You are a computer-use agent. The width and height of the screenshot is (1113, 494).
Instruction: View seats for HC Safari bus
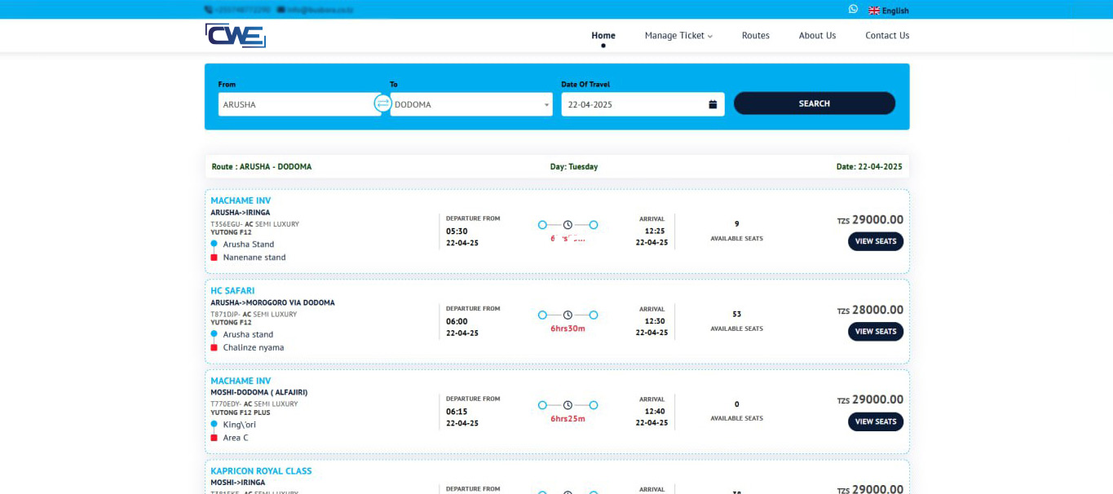(x=875, y=332)
